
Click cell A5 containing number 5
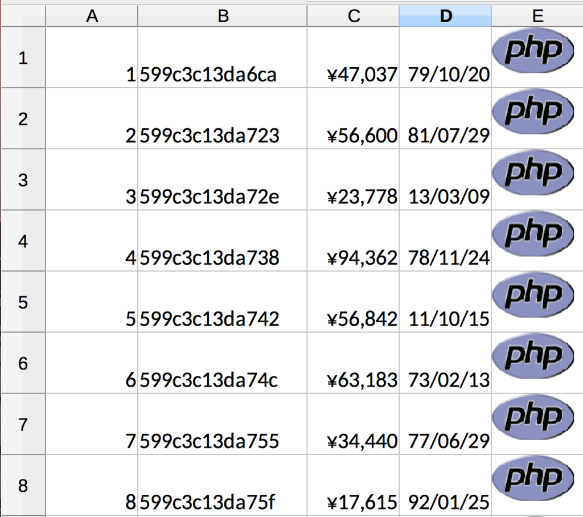pos(92,302)
